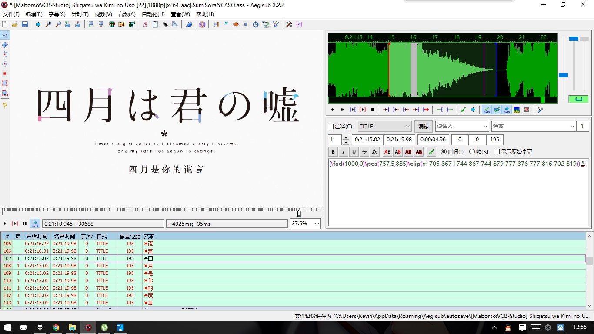Pick primary color with first AB button
This screenshot has height=334, width=594.
[387, 152]
